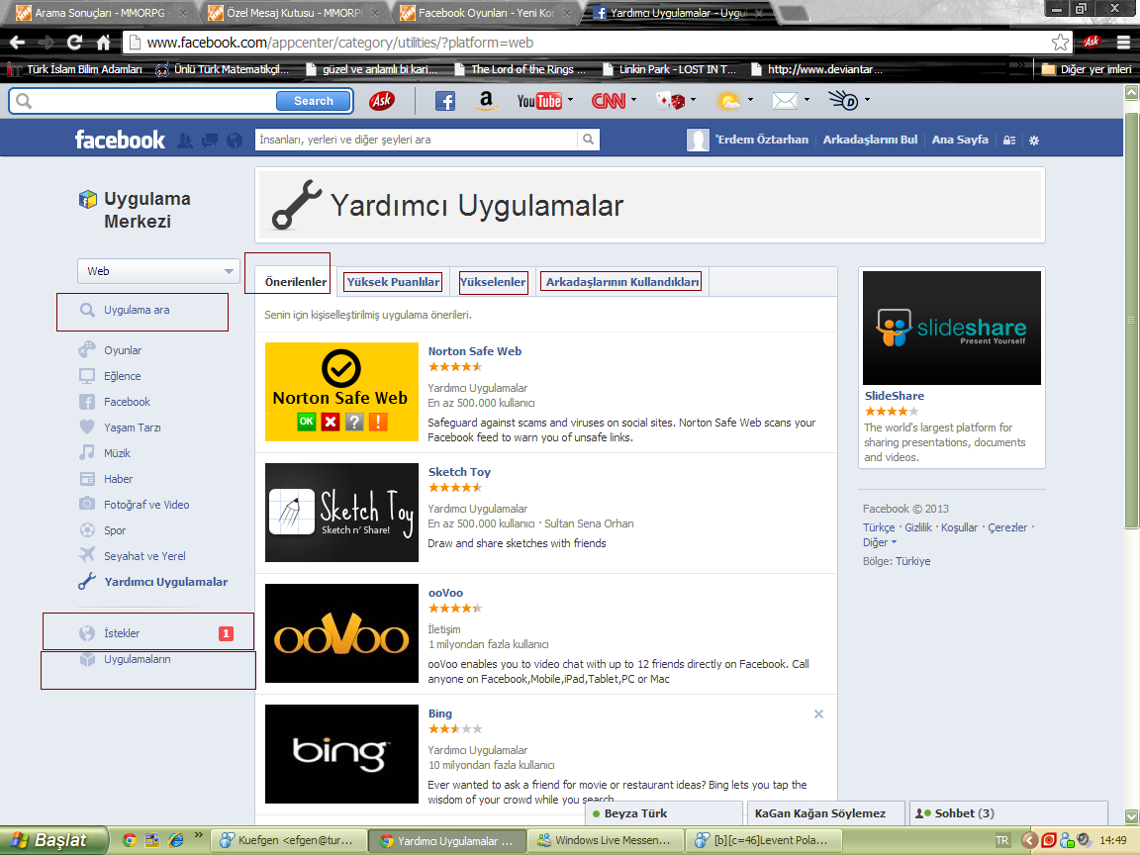
Task: Open the Web platform dropdown
Action: pos(158,271)
